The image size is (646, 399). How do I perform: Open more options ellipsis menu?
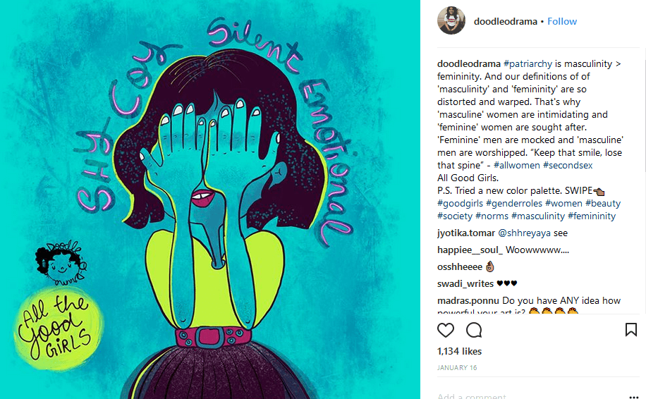coord(633,396)
